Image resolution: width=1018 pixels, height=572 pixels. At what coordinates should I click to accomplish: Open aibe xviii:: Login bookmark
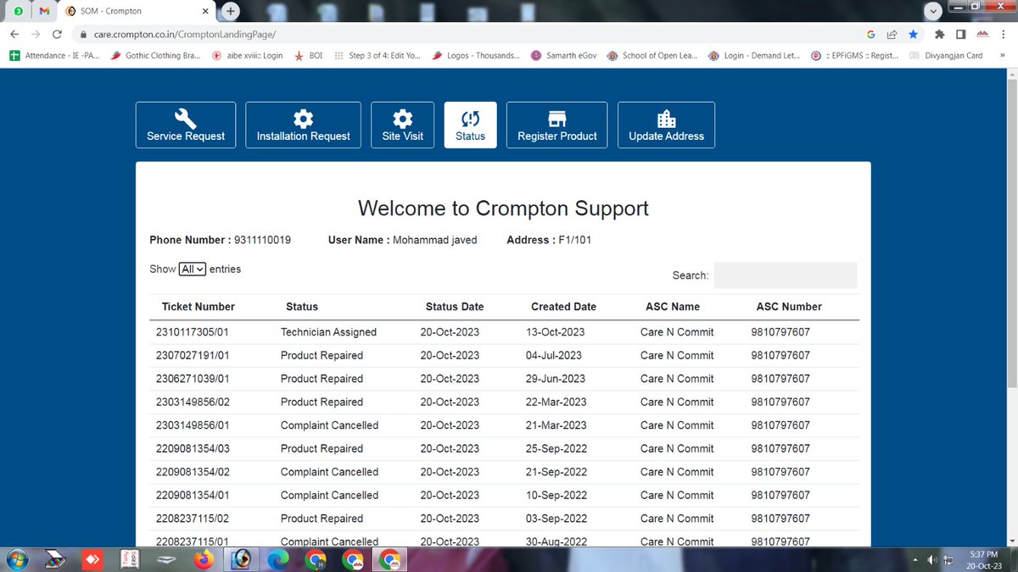pos(247,55)
